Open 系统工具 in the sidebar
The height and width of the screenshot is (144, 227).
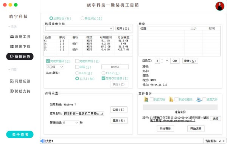tap(20, 37)
